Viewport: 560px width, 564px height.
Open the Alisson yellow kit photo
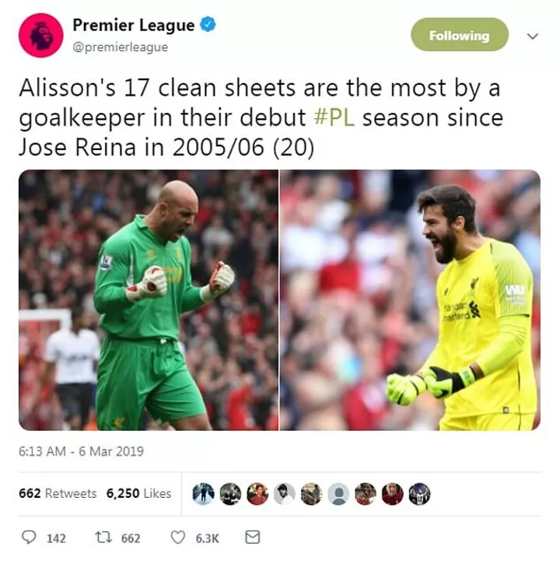pos(410,300)
